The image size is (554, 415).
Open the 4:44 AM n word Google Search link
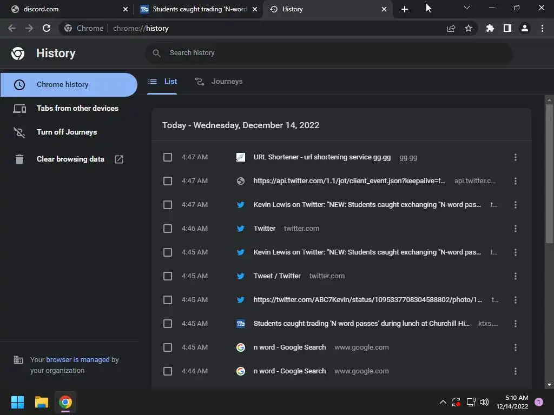tap(289, 371)
